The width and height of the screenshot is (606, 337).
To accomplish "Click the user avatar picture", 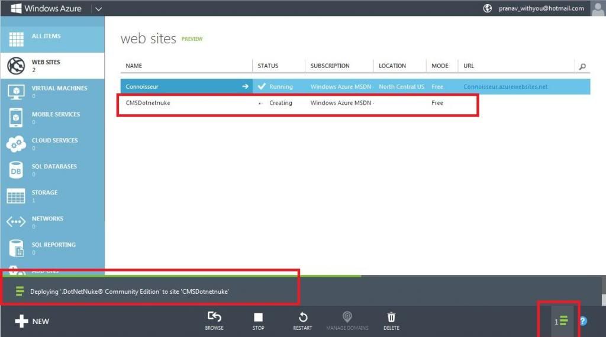I will (597, 8).
